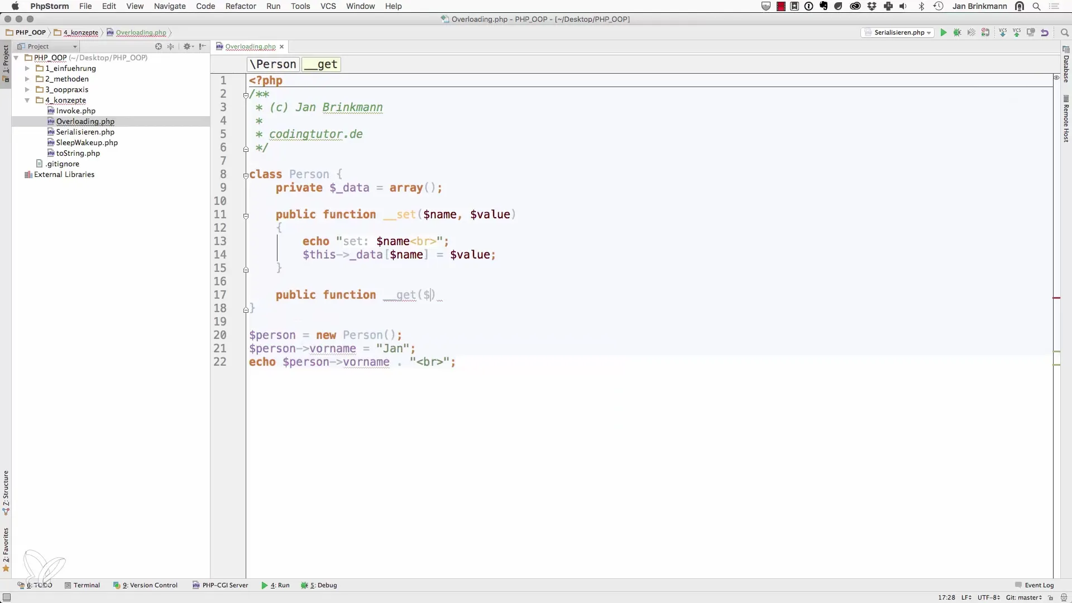Update project with VCS down arrow
The image size is (1072, 603).
pos(1003,32)
